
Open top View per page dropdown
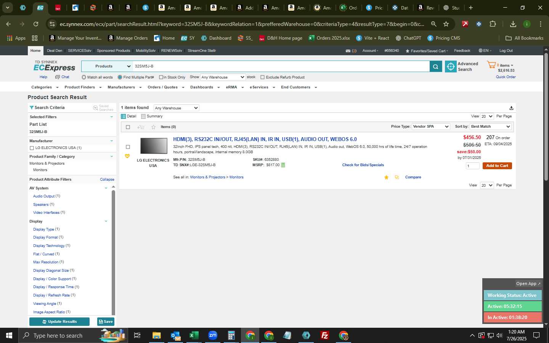point(487,117)
